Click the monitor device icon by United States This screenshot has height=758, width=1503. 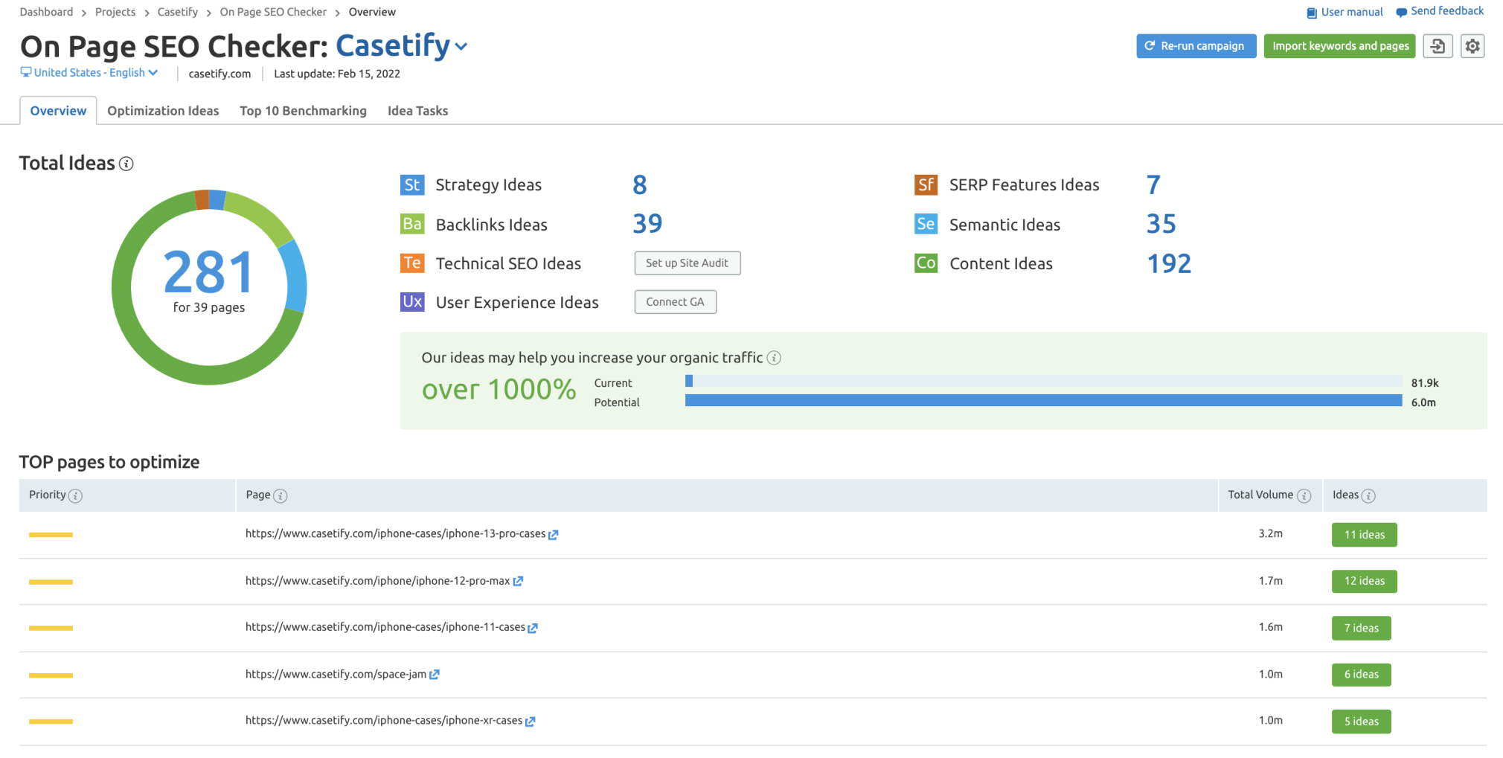26,72
